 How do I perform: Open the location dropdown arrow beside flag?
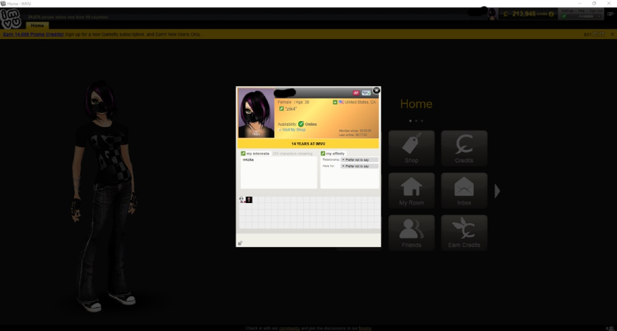click(335, 102)
